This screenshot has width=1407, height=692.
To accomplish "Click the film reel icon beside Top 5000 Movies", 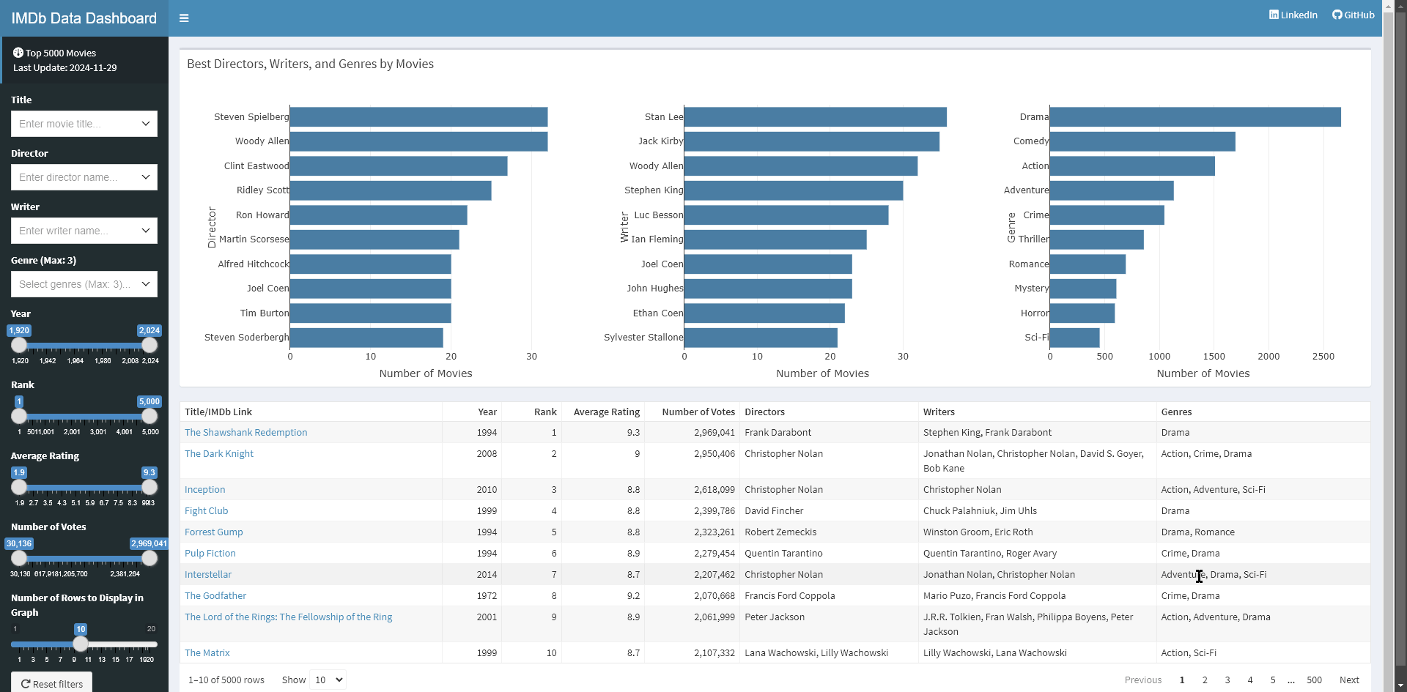I will 18,53.
